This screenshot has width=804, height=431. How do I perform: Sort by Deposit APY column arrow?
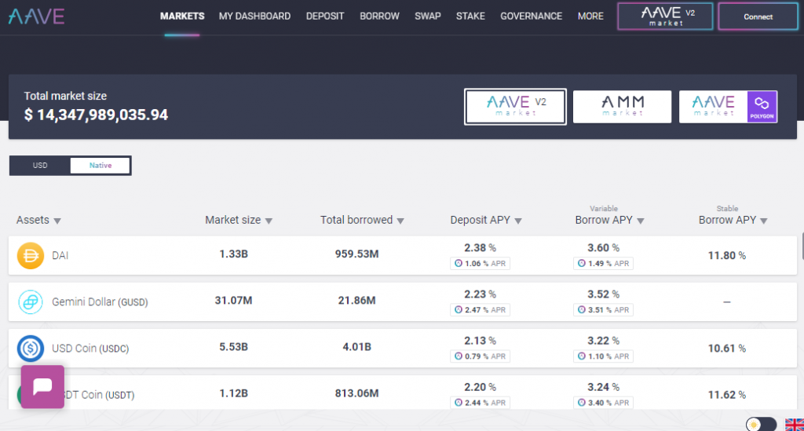point(518,221)
